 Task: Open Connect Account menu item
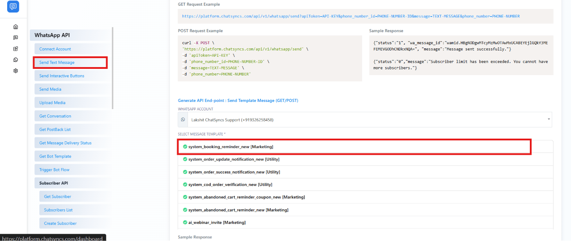[72, 49]
